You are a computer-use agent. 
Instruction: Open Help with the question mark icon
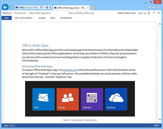click(154, 13)
